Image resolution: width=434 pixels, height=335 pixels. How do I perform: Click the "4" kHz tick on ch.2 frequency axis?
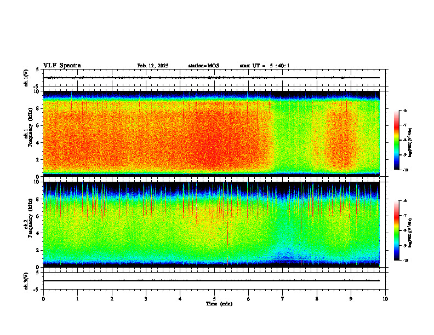coord(38,233)
